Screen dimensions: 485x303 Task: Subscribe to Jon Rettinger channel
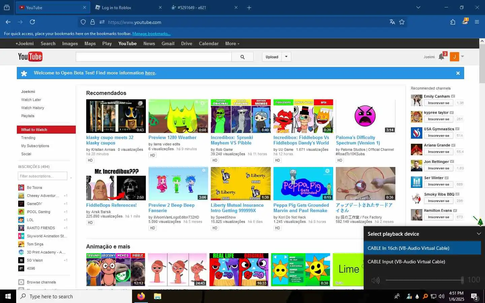coord(438,168)
